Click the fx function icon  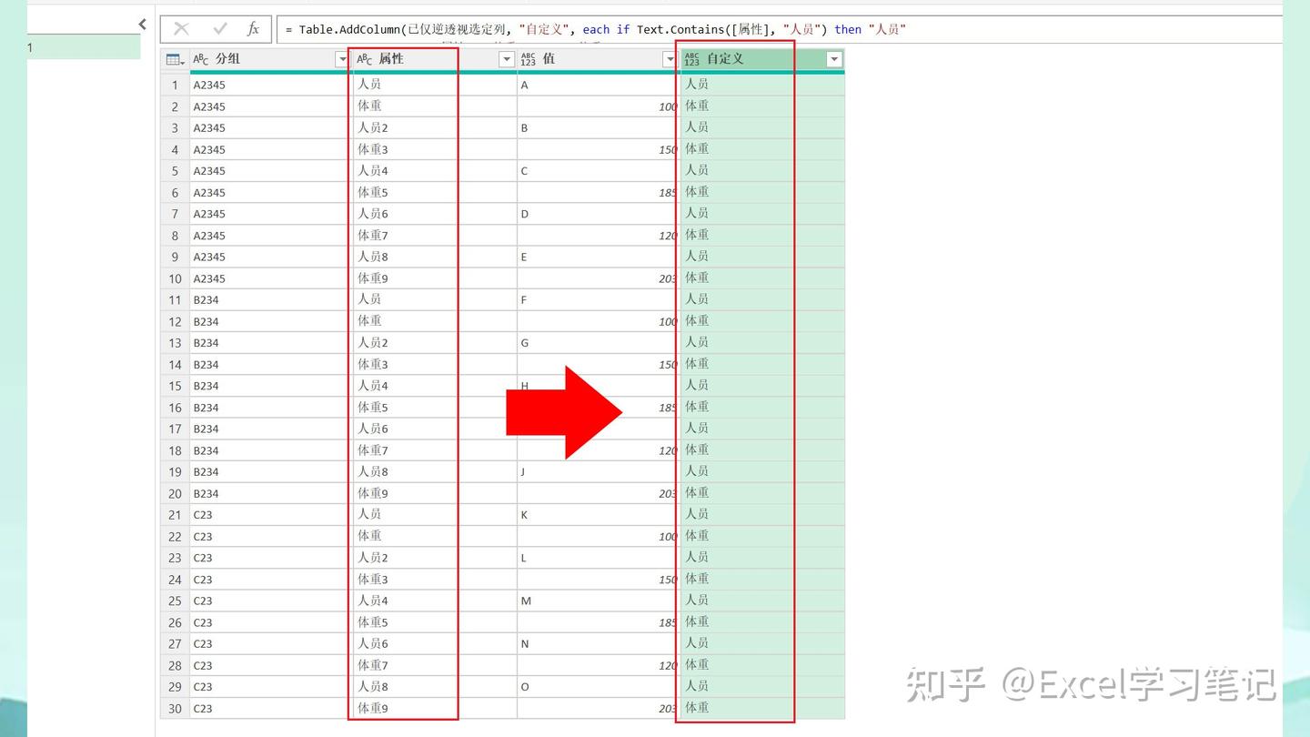(254, 29)
